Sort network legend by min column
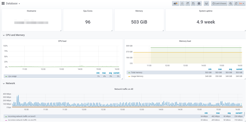246x122 pixels. coord(206,113)
